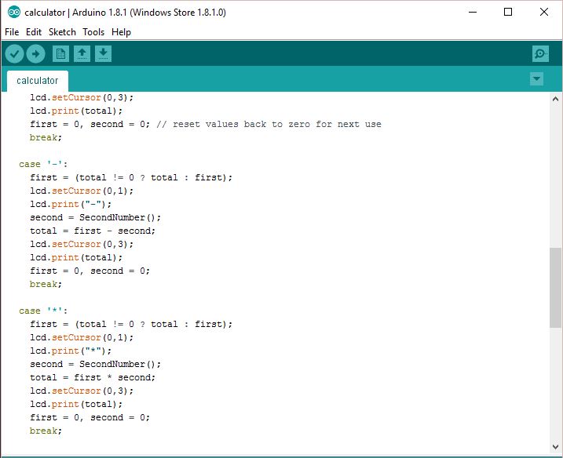Click the line "case '*':"
Viewport: 563px width, 458px height.
(x=43, y=311)
